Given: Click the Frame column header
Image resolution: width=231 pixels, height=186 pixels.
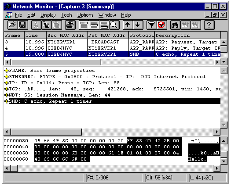Looking at the screenshot, I should coord(14,35).
